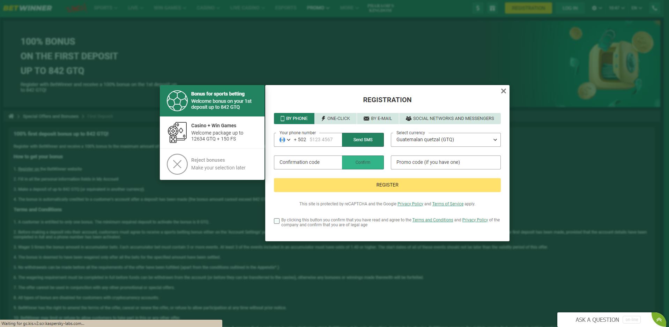The image size is (669, 327).
Task: Tick the legal age agreement checkbox
Action: click(277, 221)
